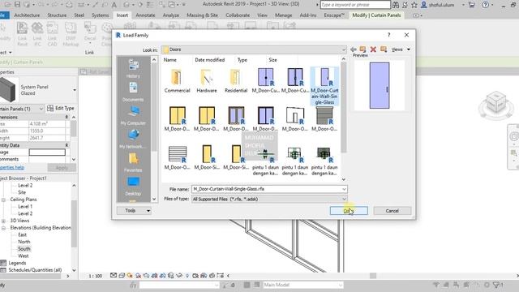This screenshot has width=519, height=292.
Task: Click the back arrow in Load Family dialog
Action: pyautogui.click(x=354, y=49)
